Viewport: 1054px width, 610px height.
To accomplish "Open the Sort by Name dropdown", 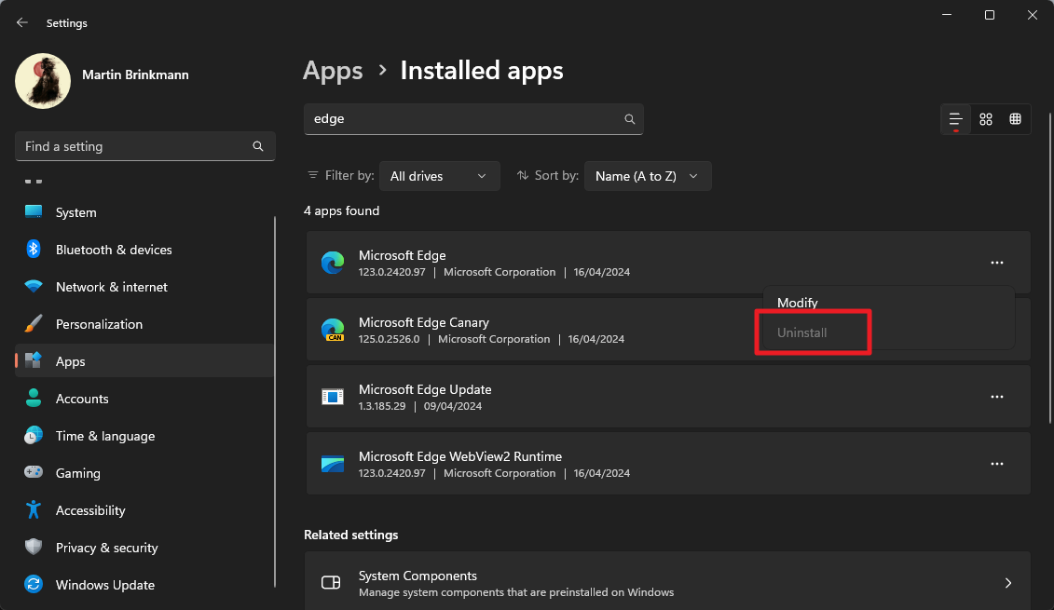I will click(x=648, y=176).
